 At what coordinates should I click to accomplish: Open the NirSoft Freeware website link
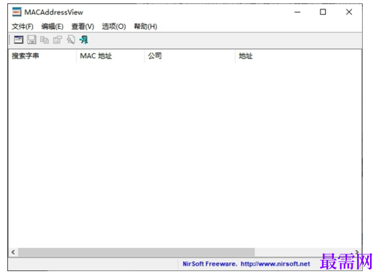pos(246,264)
